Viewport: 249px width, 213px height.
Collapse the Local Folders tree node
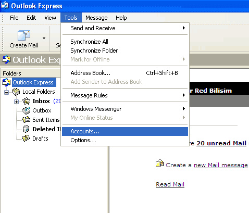pos(6,92)
